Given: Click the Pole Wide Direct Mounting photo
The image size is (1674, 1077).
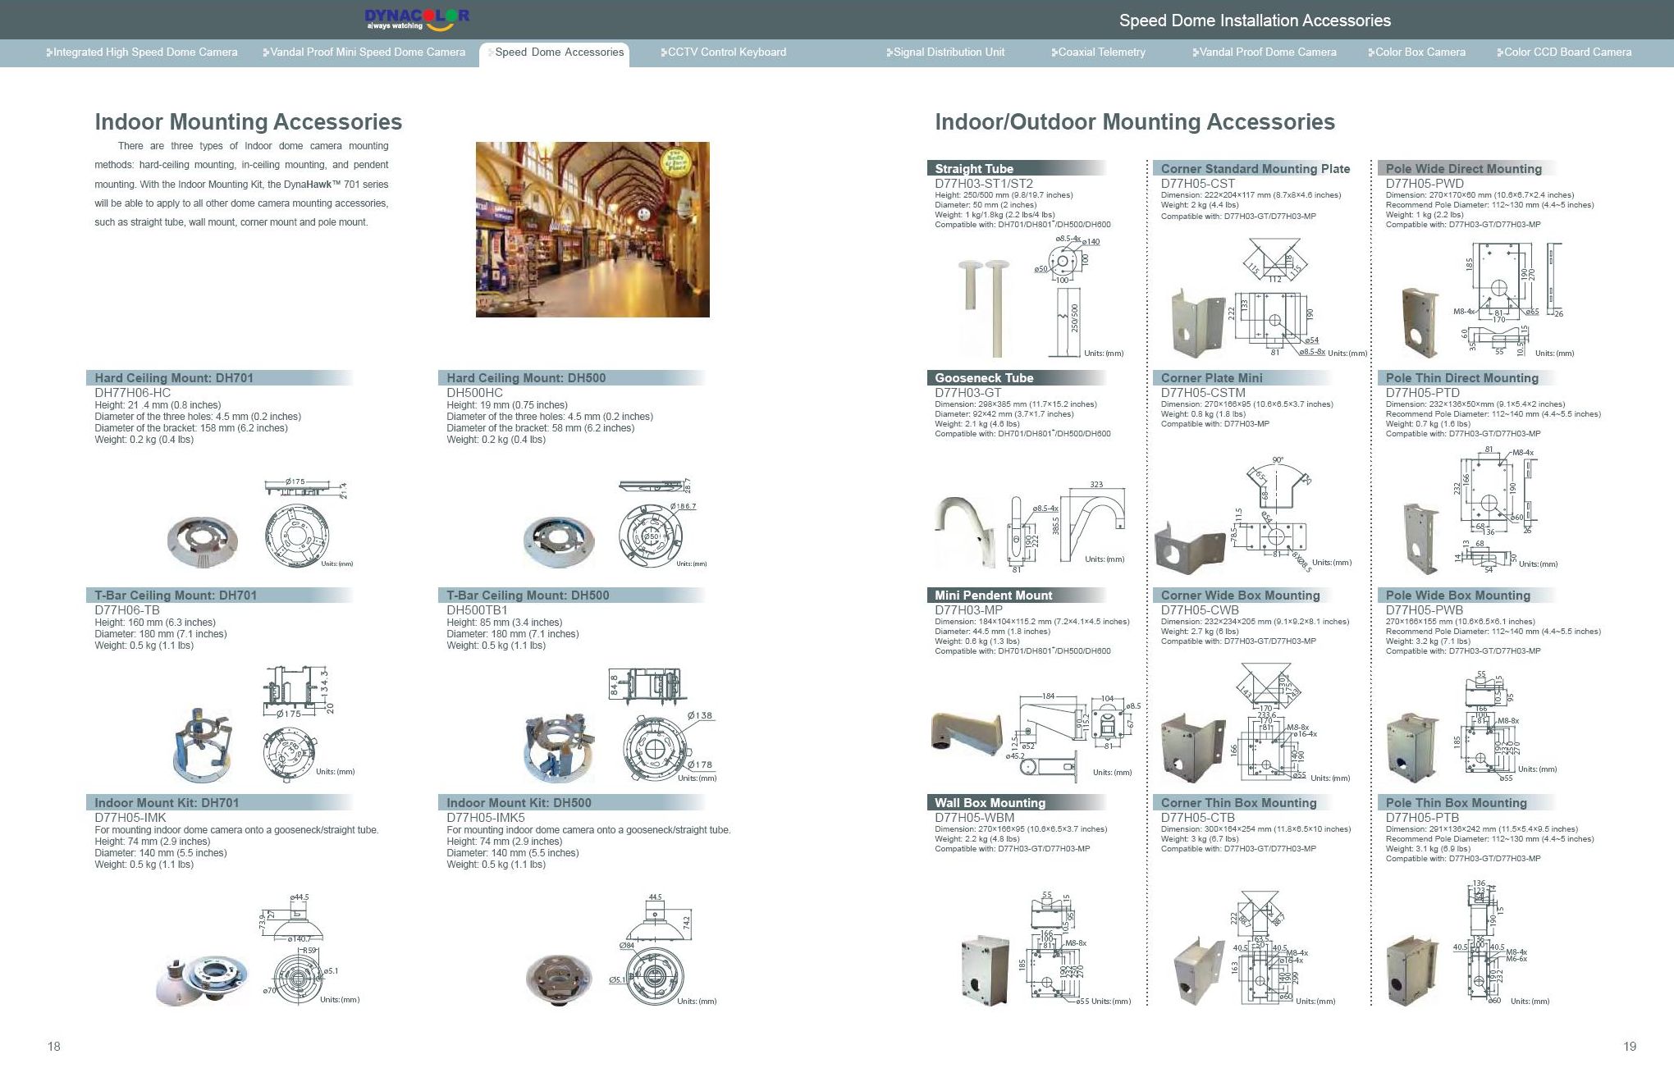Looking at the screenshot, I should click(x=1420, y=322).
